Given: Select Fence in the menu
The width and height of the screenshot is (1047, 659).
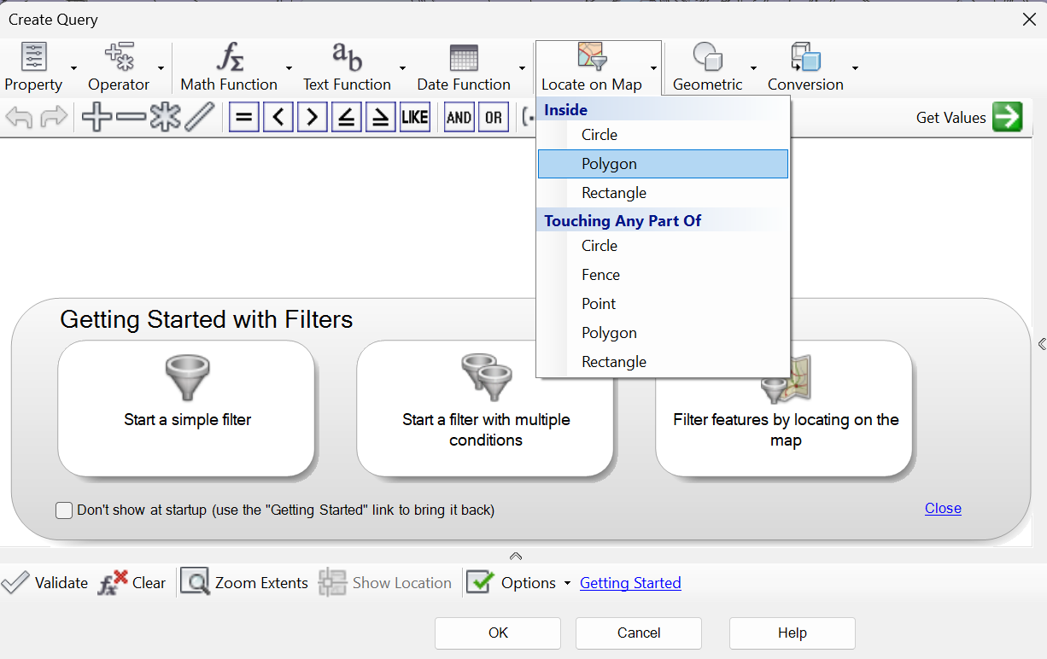Looking at the screenshot, I should 663,275.
